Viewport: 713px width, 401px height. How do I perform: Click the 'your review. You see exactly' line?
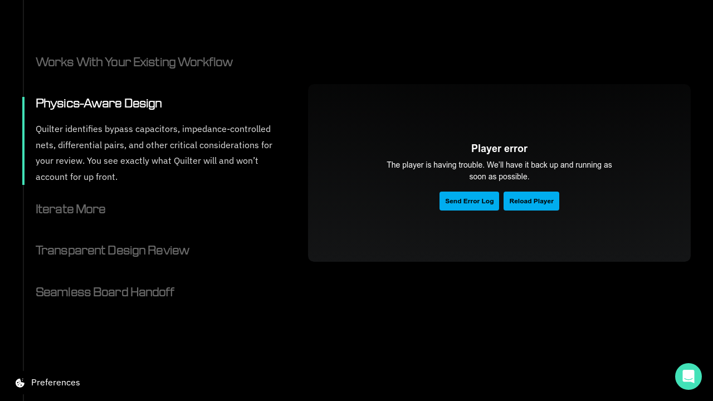coord(146,160)
